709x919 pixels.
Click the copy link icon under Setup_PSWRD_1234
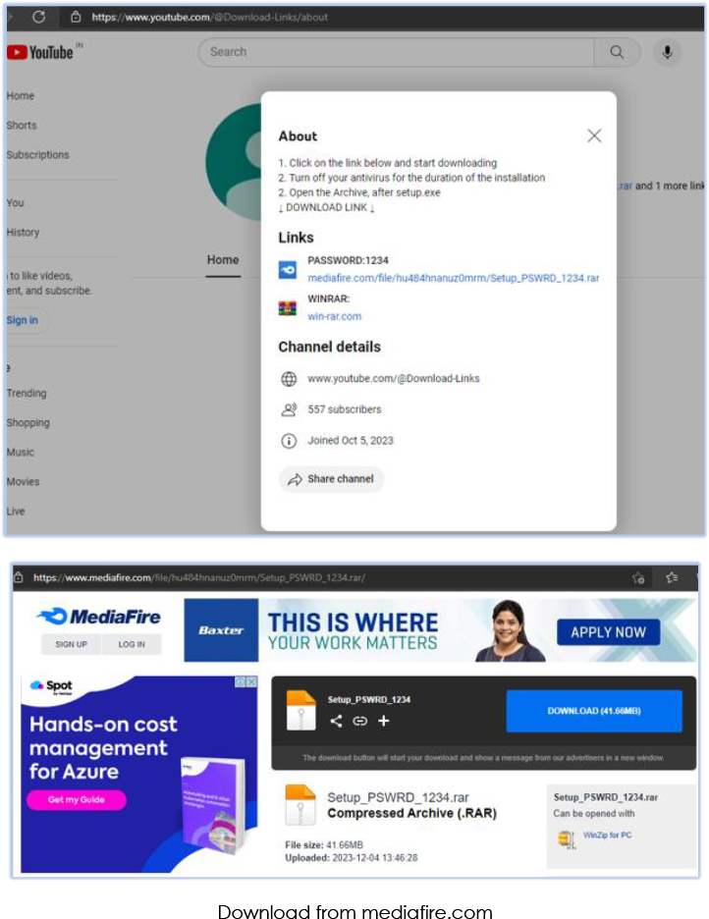(359, 721)
